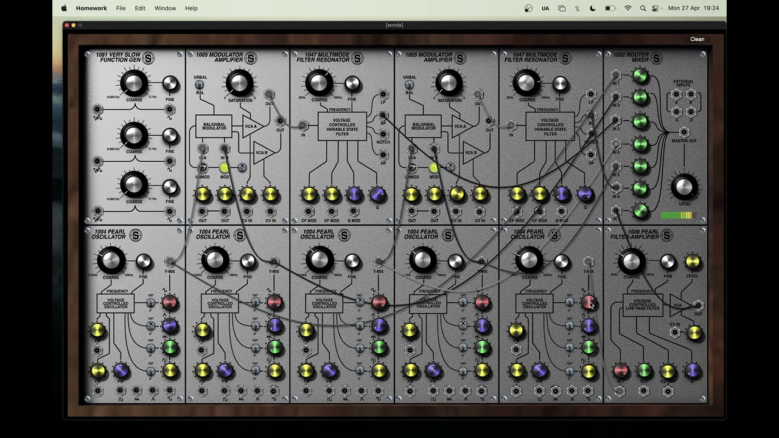The width and height of the screenshot is (779, 438).
Task: Click the Router Mixer IN 4 jack
Action: 616,145
